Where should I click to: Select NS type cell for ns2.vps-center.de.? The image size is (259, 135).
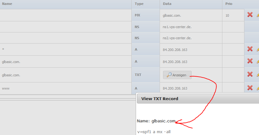click(146, 38)
